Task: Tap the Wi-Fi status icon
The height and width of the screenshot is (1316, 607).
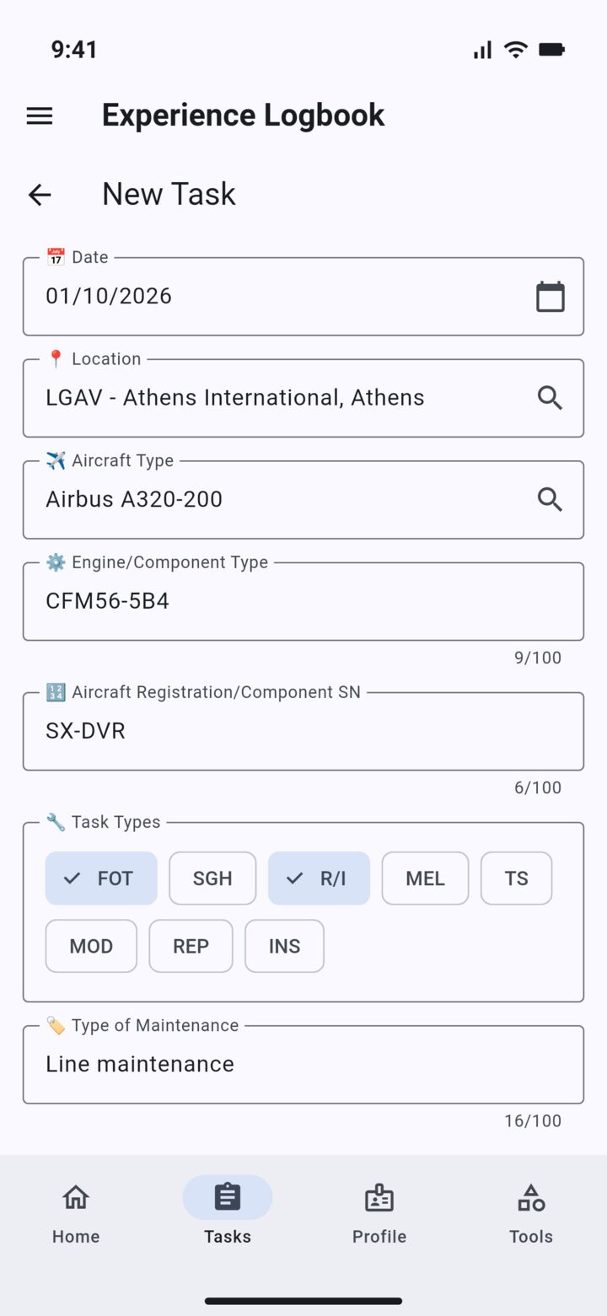Action: coord(515,50)
